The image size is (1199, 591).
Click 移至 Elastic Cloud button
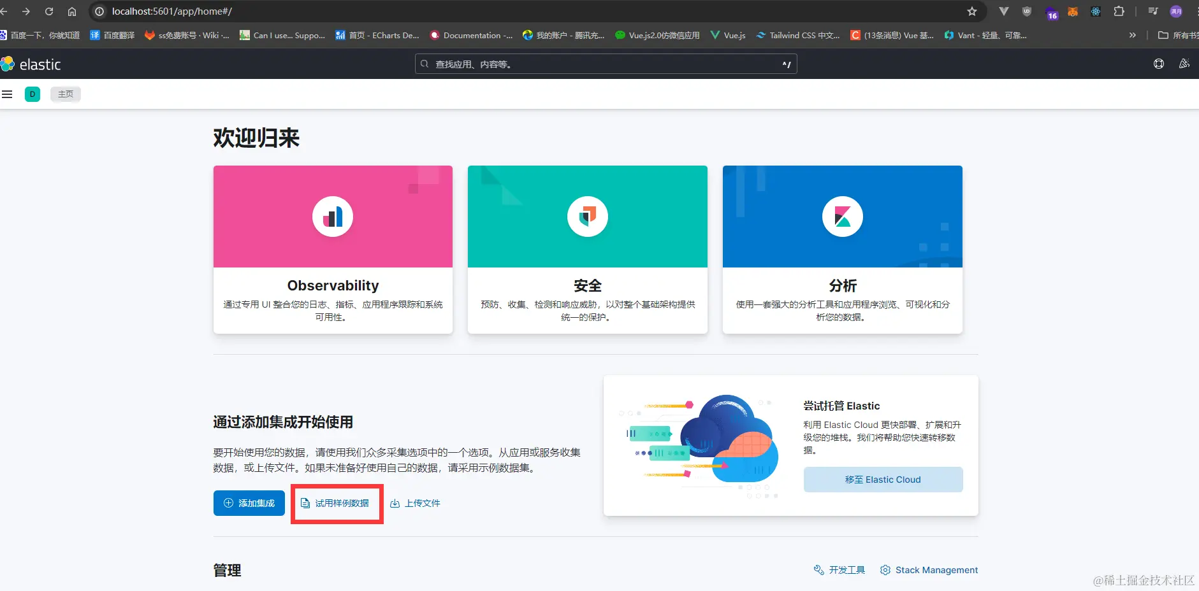click(x=883, y=480)
